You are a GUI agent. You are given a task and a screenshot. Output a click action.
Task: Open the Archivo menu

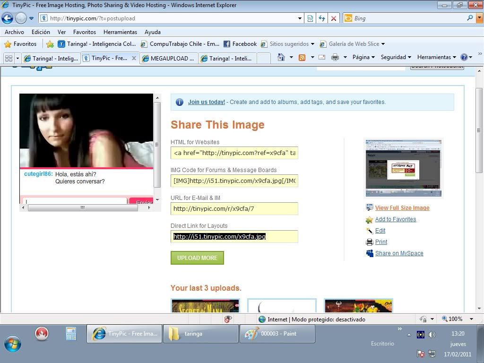14,32
